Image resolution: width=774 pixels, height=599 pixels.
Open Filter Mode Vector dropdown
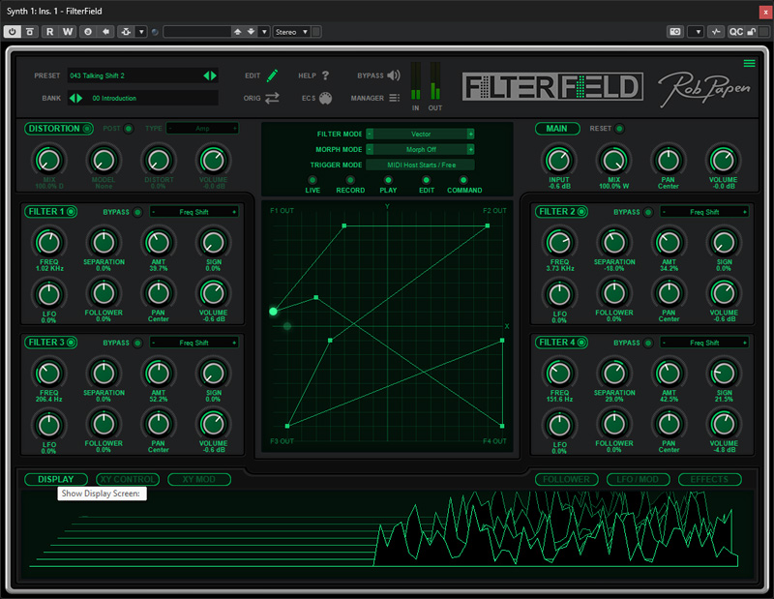click(420, 134)
